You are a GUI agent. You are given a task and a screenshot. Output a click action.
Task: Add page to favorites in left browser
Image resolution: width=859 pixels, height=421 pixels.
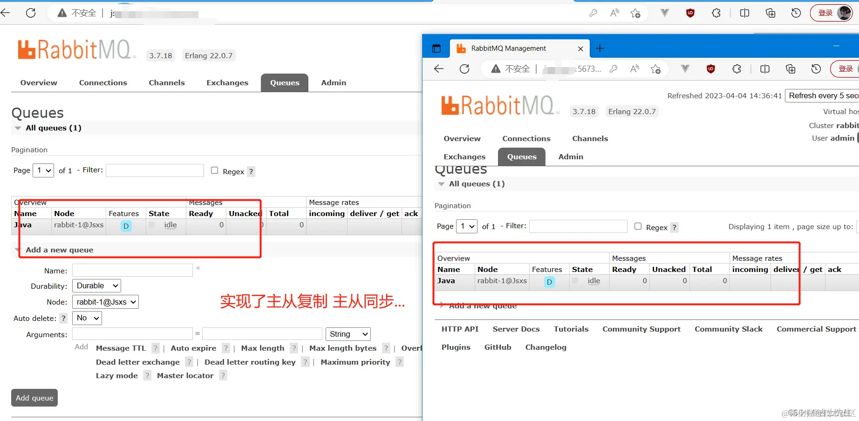coord(635,13)
